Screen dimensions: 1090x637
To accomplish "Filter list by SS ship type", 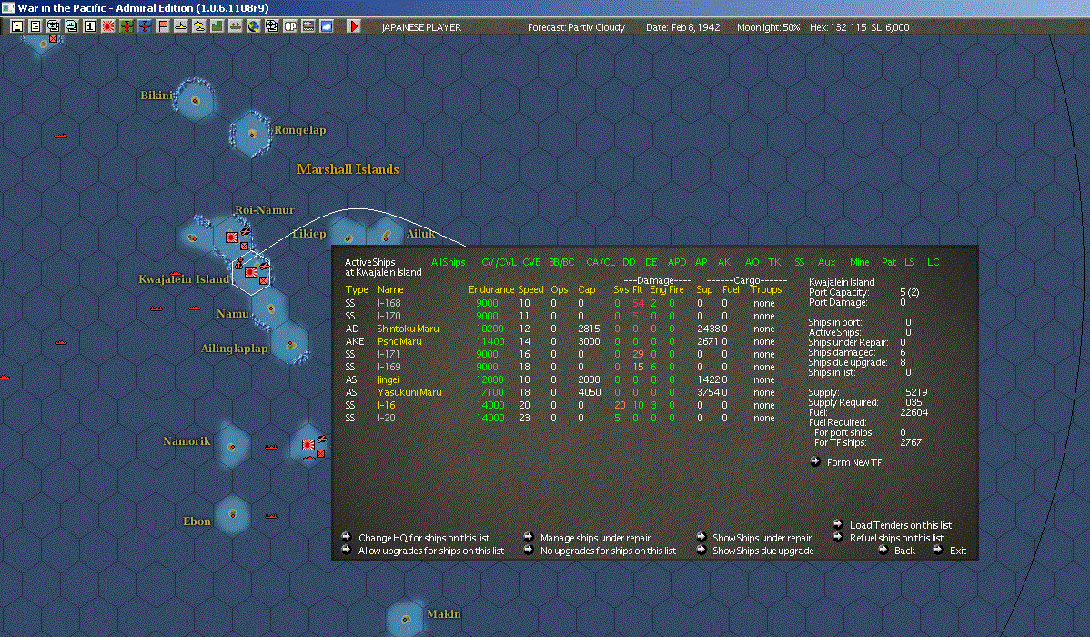I will 800,262.
